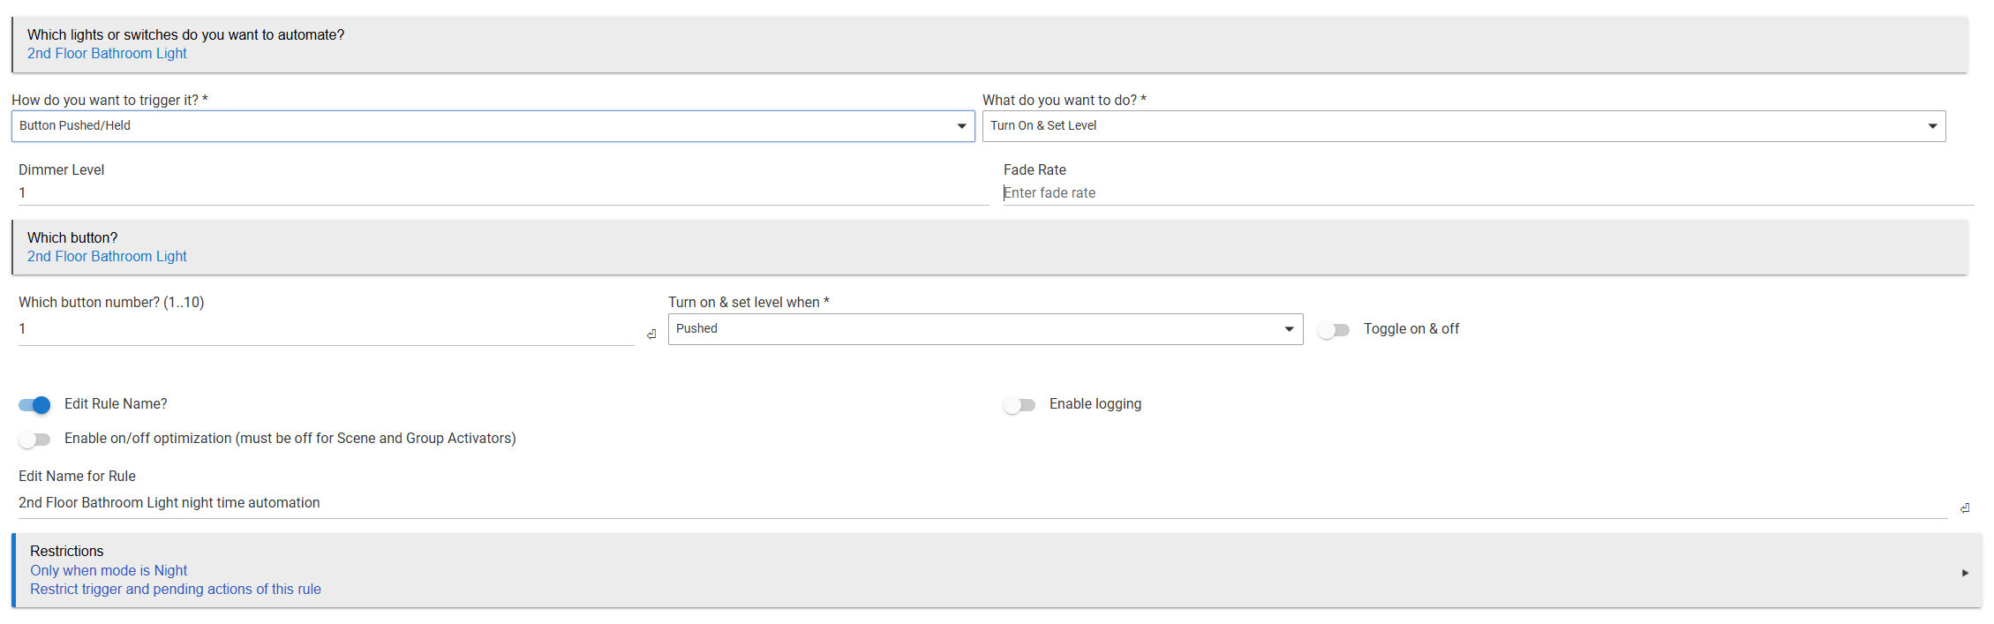
Task: Click the Edit Name for Rule text field
Action: coord(982,503)
